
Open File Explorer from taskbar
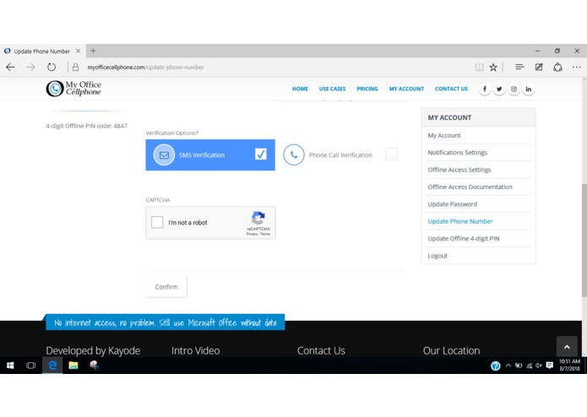pos(73,366)
